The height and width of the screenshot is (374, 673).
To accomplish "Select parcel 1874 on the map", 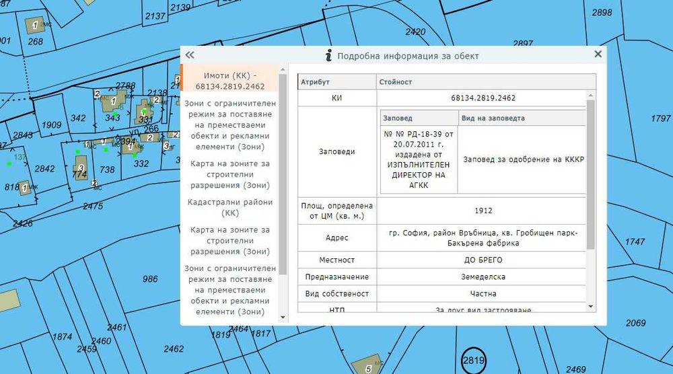I will tap(62, 337).
